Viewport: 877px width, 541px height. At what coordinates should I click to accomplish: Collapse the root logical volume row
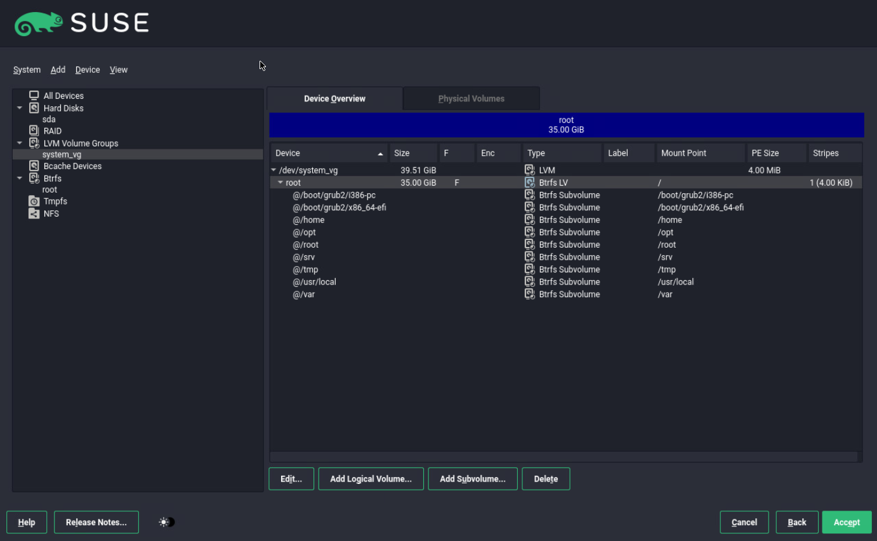(281, 182)
